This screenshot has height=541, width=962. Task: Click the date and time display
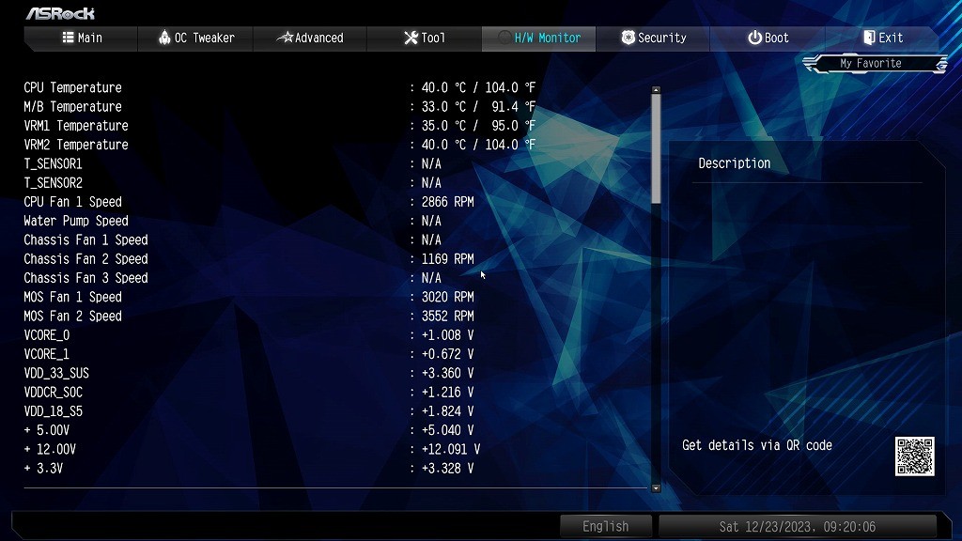click(797, 526)
